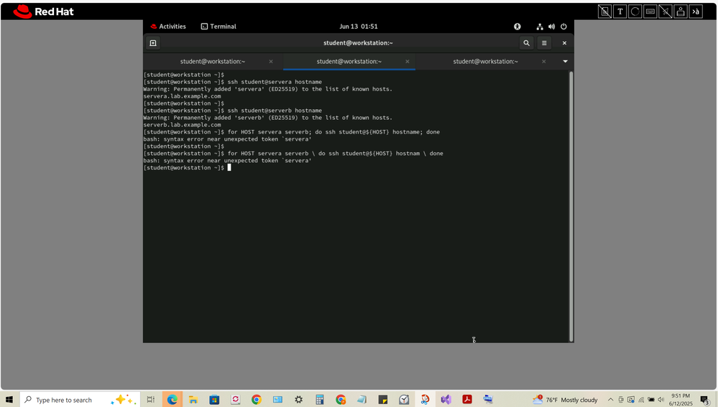The height and width of the screenshot is (407, 718).
Task: Open the volume indicator in GNOME bar
Action: pyautogui.click(x=551, y=27)
